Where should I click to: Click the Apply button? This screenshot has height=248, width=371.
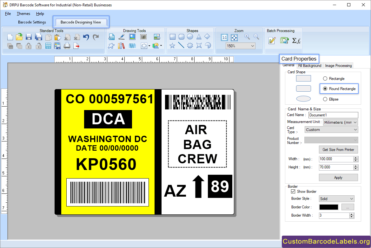tap(338, 178)
